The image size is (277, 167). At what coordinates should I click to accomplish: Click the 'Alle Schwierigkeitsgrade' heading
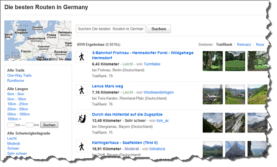pos(29,133)
